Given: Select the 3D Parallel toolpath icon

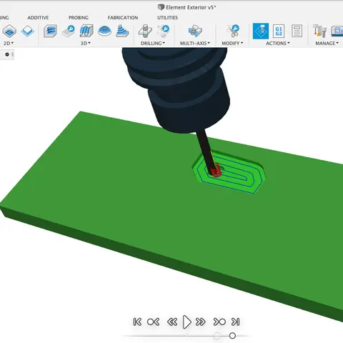Looking at the screenshot, I should click(86, 31).
